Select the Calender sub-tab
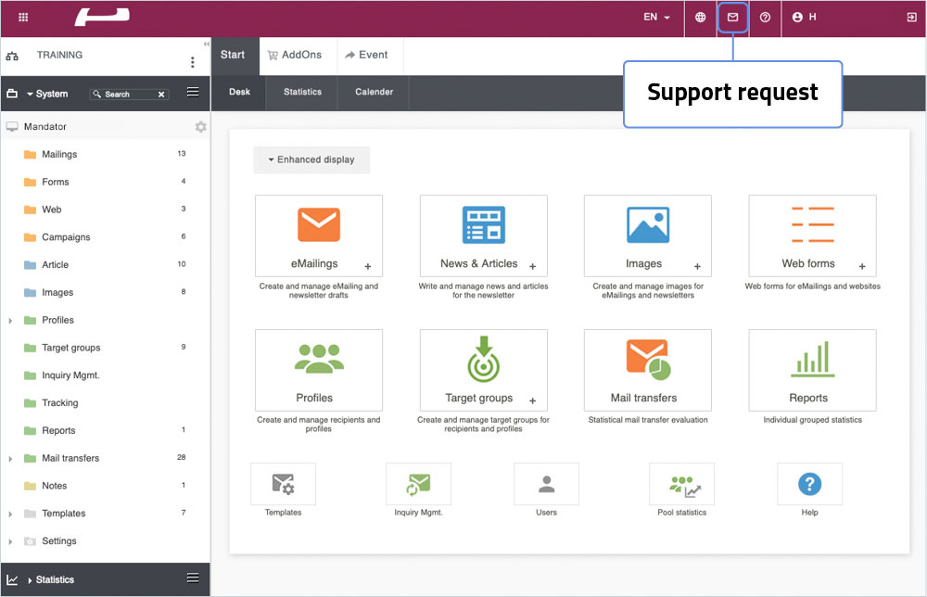 (x=374, y=92)
